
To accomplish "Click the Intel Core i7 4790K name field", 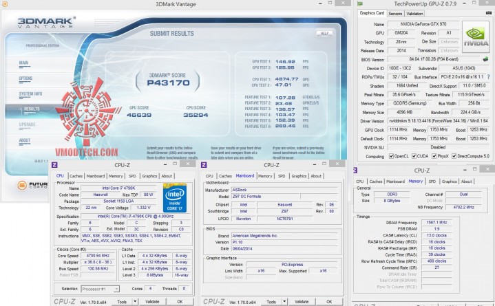I will [x=118, y=188].
